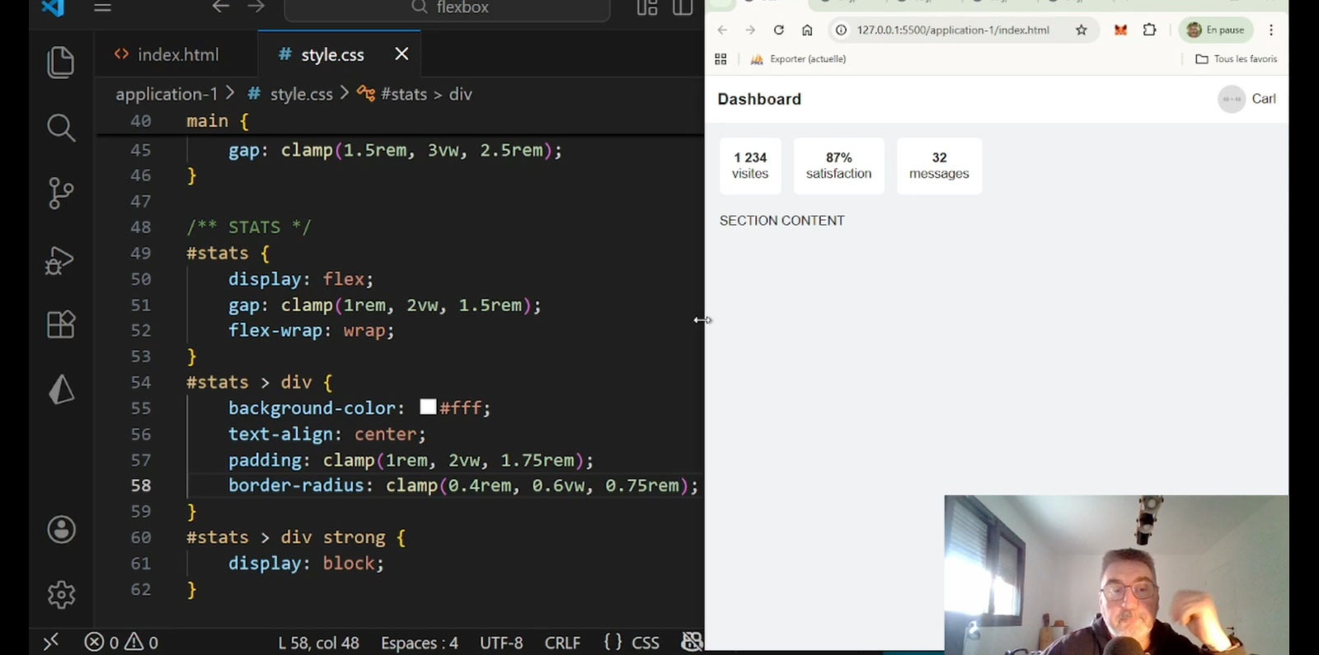Change the UTF-8 encoding in status bar
Viewport: 1319px width, 655px height.
tap(501, 643)
